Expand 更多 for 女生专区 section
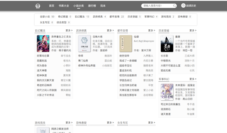 [x=152, y=123]
